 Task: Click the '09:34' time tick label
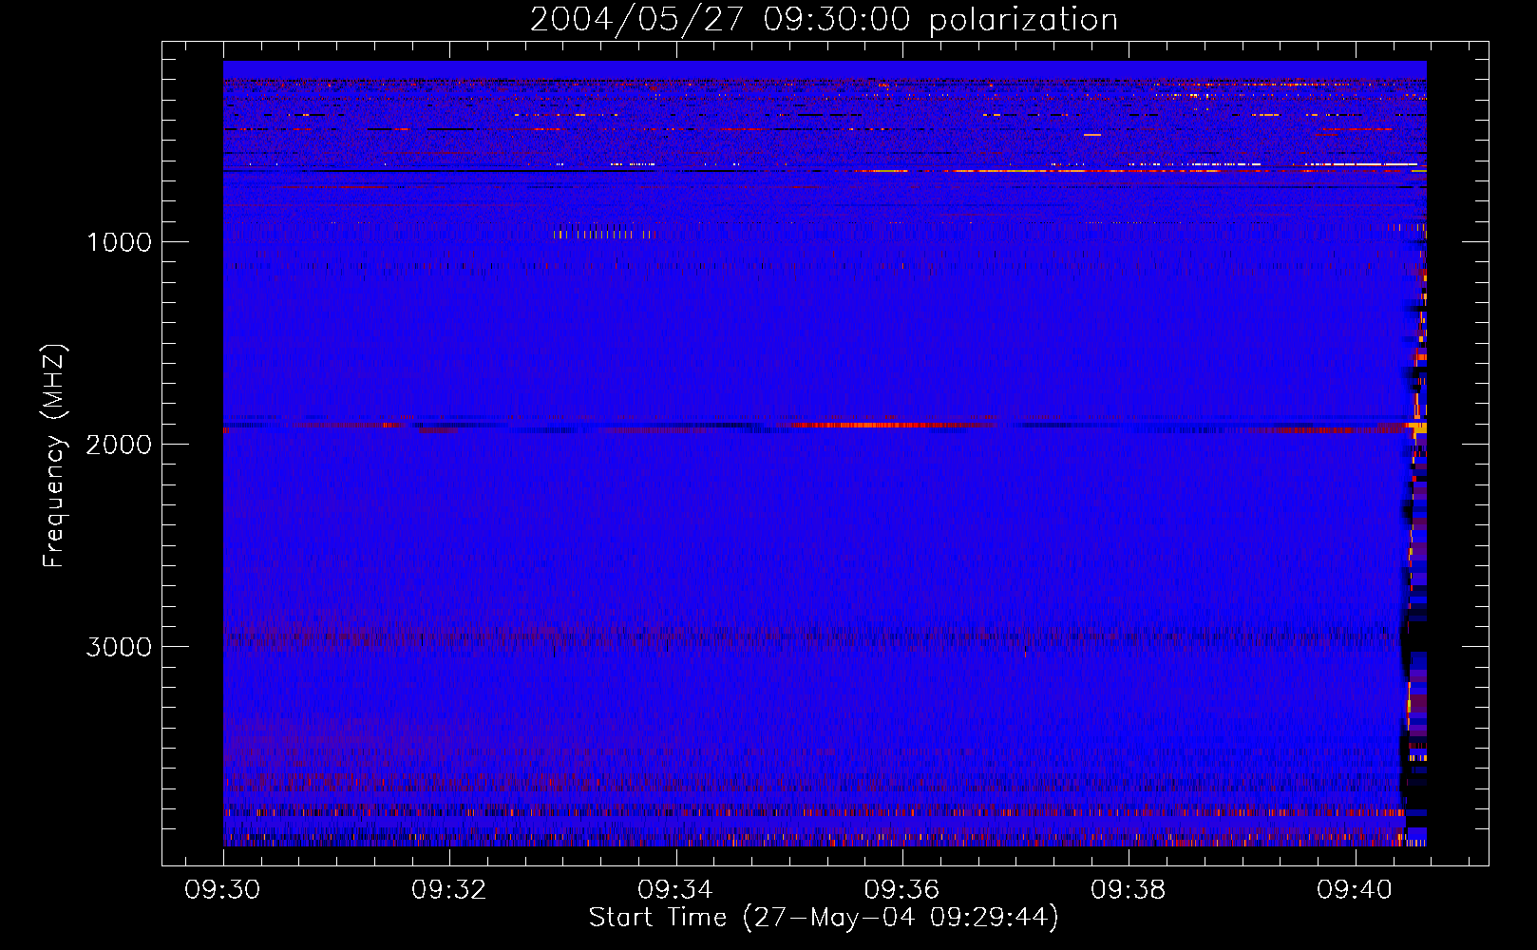(x=675, y=889)
